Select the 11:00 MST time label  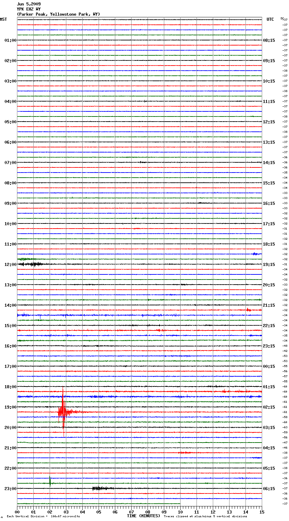point(11,244)
